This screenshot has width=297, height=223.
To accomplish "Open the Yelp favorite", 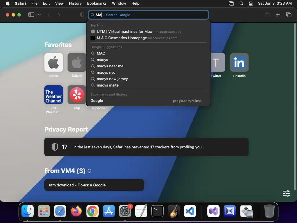I will pos(77,95).
